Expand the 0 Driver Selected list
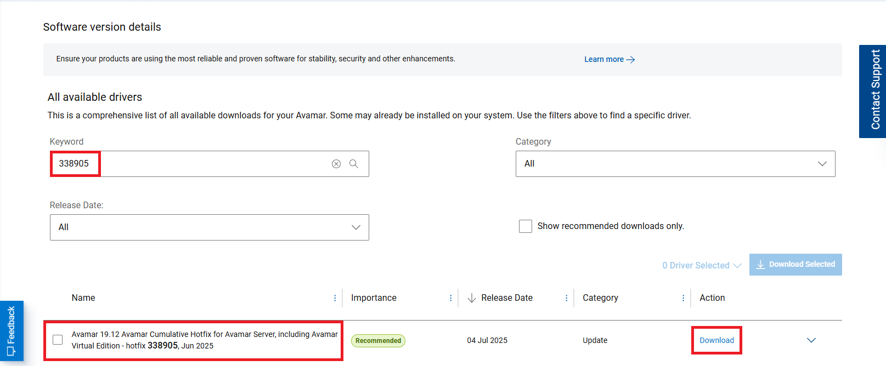The image size is (886, 366). tap(702, 265)
